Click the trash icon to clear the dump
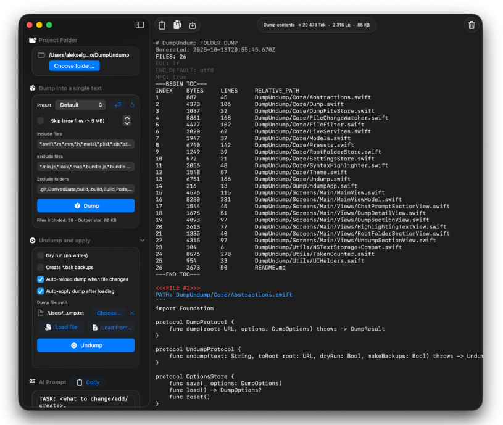The height and width of the screenshot is (425, 503). (x=472, y=25)
